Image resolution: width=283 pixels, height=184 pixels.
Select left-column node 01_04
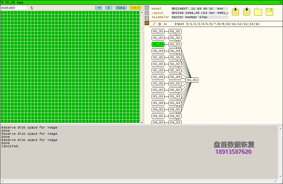[158, 51]
